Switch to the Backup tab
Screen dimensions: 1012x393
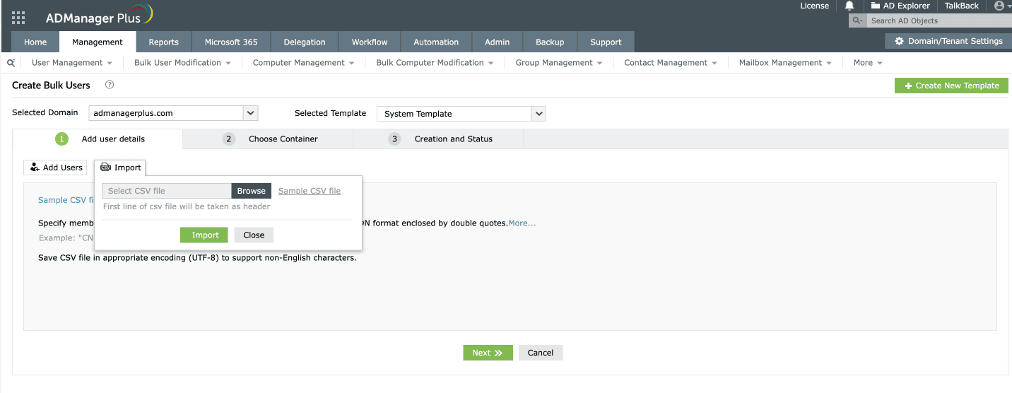[x=550, y=42]
